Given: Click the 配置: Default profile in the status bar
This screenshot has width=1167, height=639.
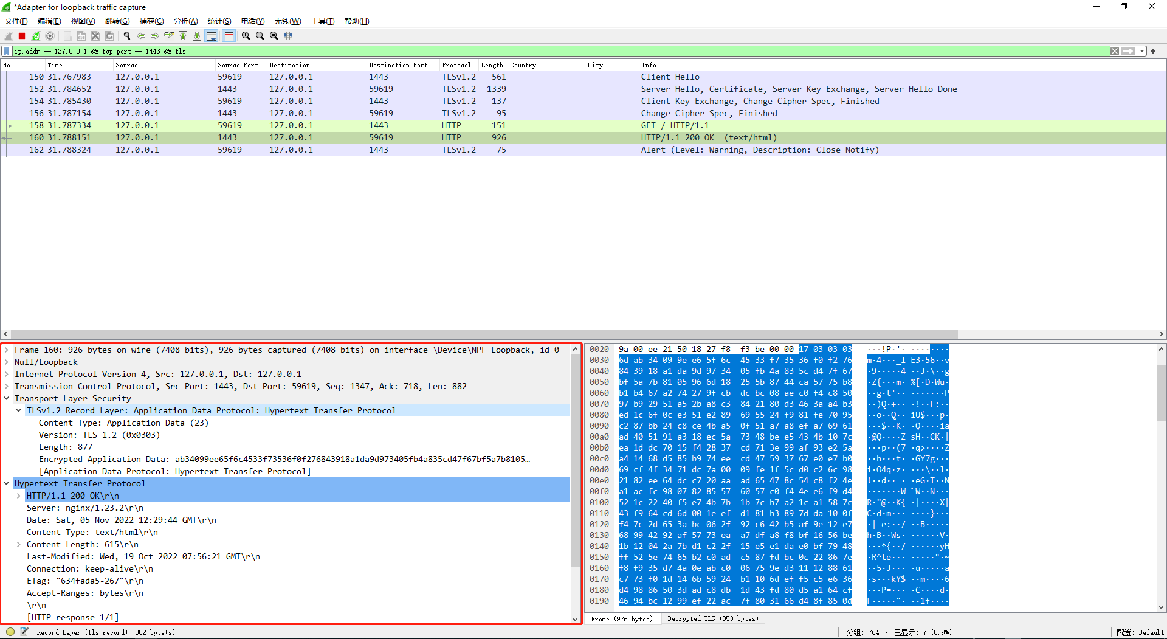Looking at the screenshot, I should tap(1140, 632).
